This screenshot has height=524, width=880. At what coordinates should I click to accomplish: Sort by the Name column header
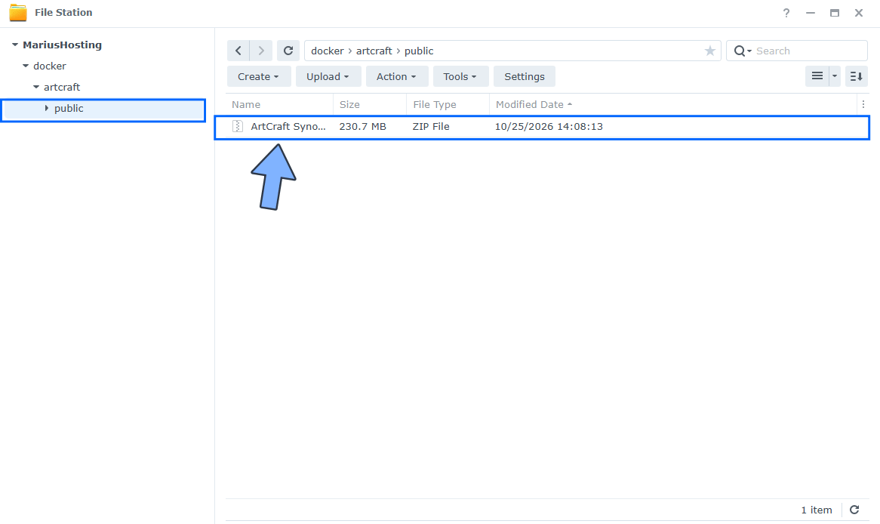pos(279,104)
